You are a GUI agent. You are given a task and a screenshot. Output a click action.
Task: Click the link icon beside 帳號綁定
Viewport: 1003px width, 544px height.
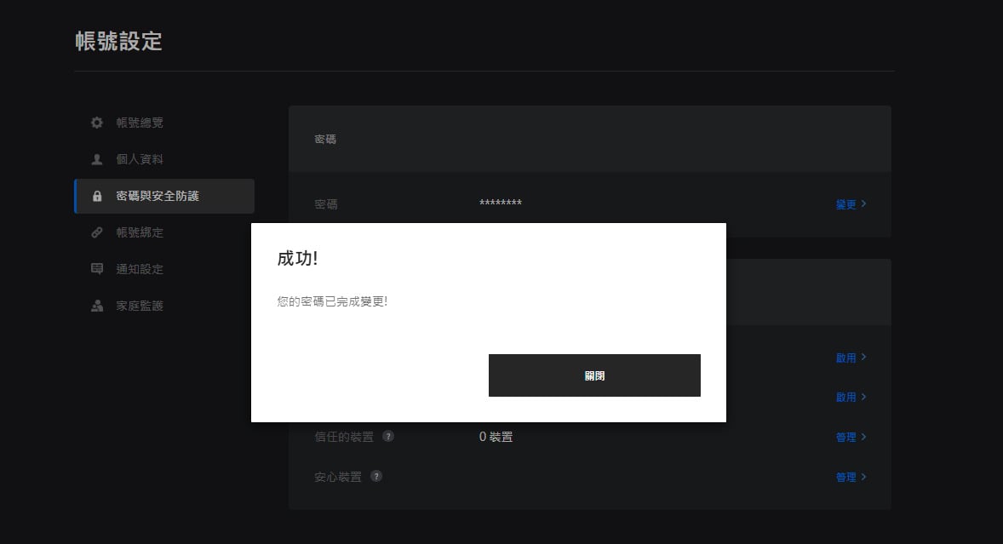[x=96, y=232]
